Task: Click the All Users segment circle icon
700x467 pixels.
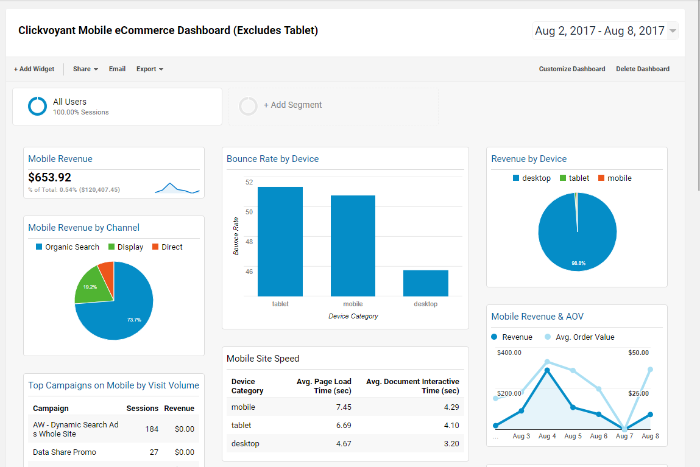Action: click(38, 106)
